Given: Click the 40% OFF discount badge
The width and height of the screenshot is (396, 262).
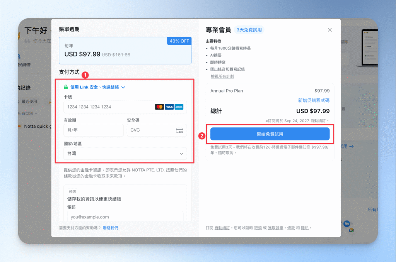Looking at the screenshot, I should pos(179,41).
